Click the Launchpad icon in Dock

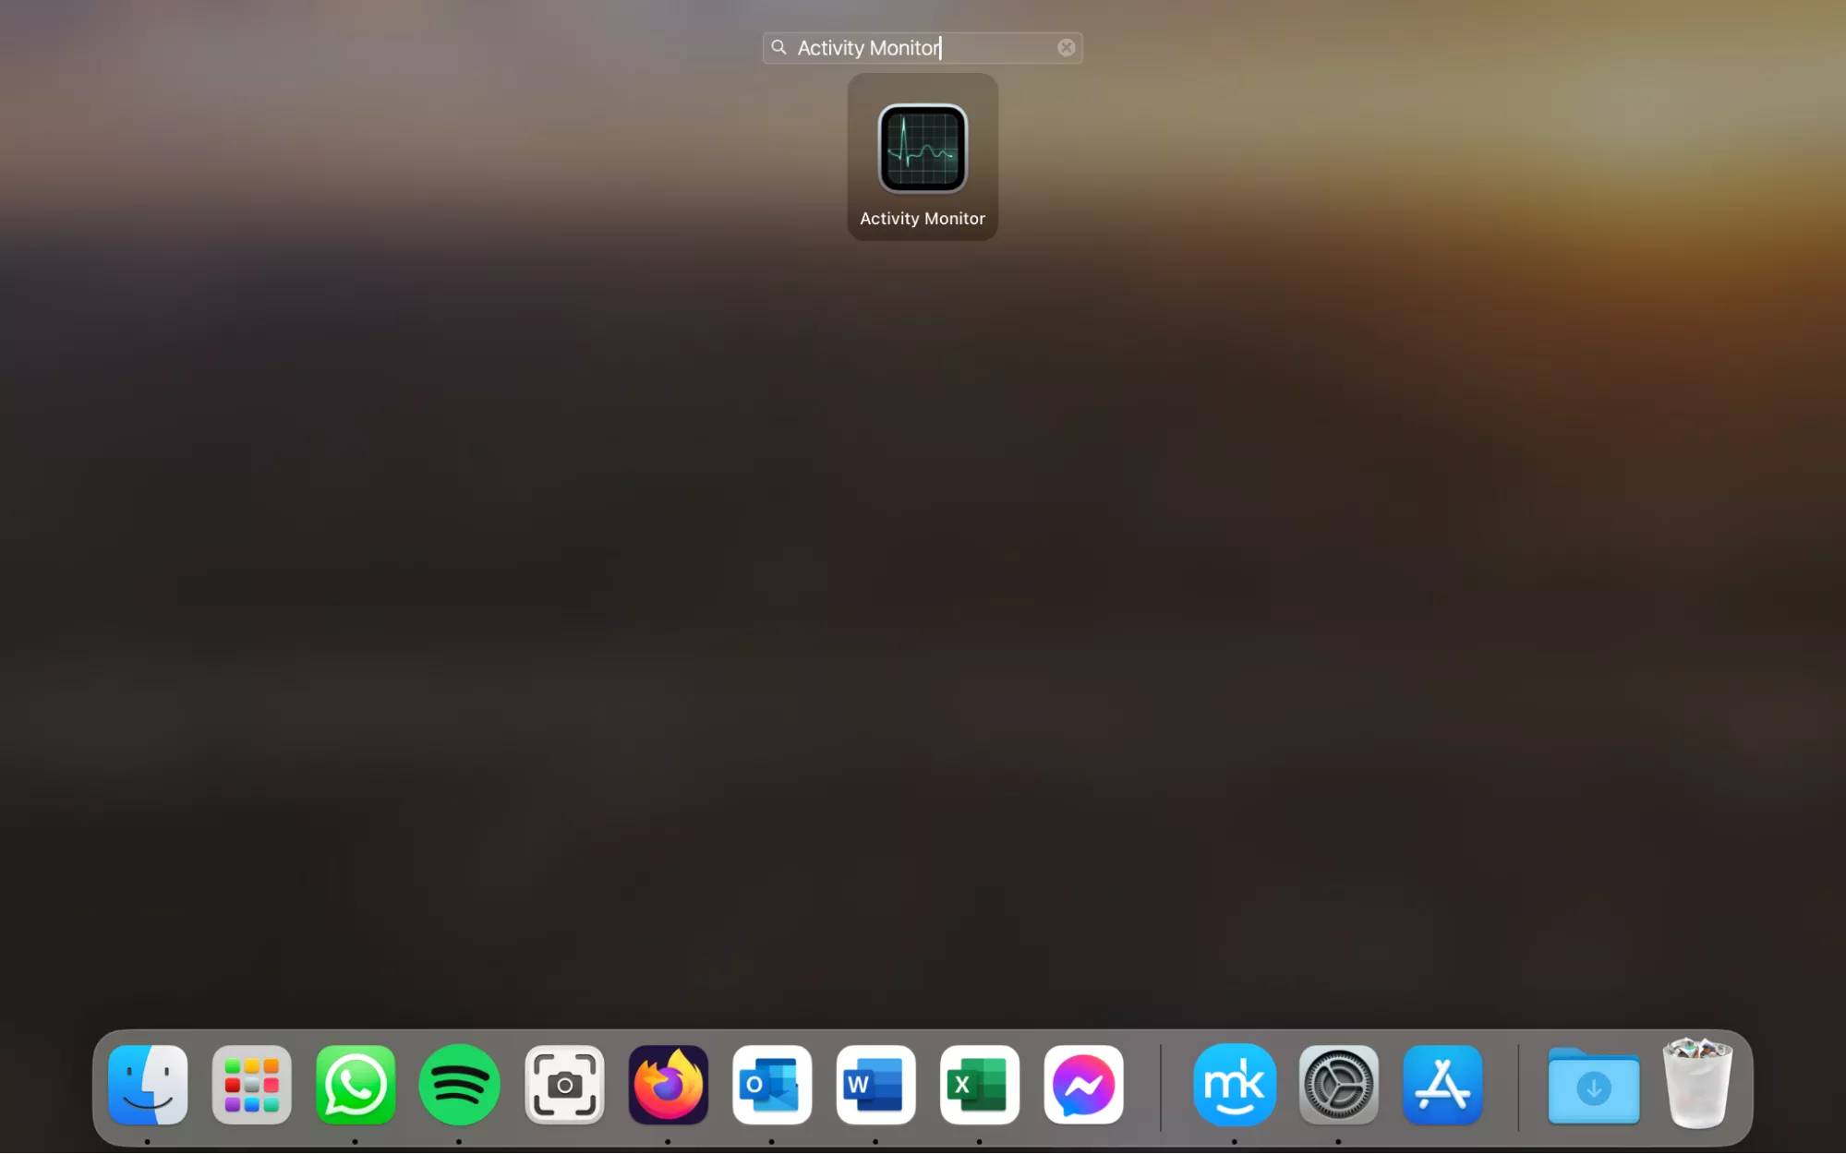tap(251, 1085)
